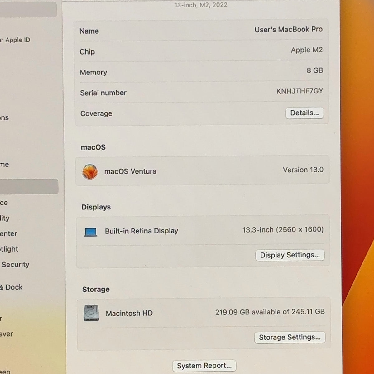Select the sidebar item ending in 'lity'

pyautogui.click(x=5, y=218)
